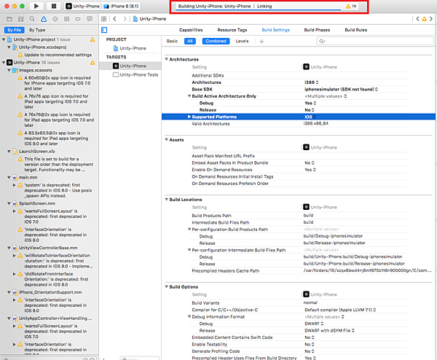Open the Base SDK iphonesimulator popup
Screen dimensions: 437x360
[341, 89]
